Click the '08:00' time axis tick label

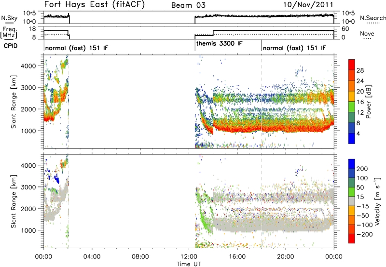(140, 257)
